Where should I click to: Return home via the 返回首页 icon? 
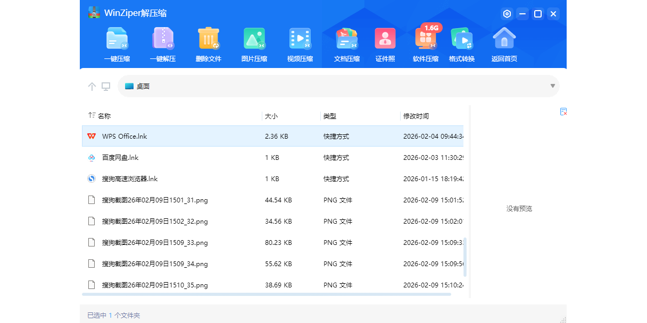504,45
